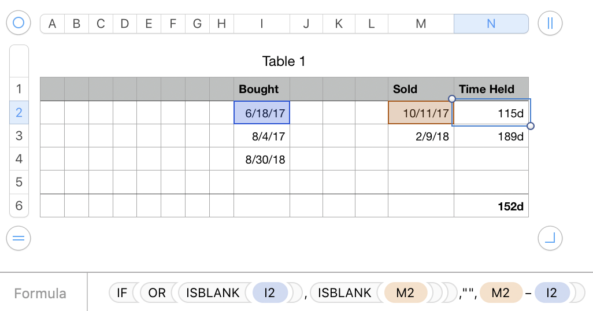Click the ISBLANK M2 reference token
This screenshot has height=311, width=593.
click(405, 293)
